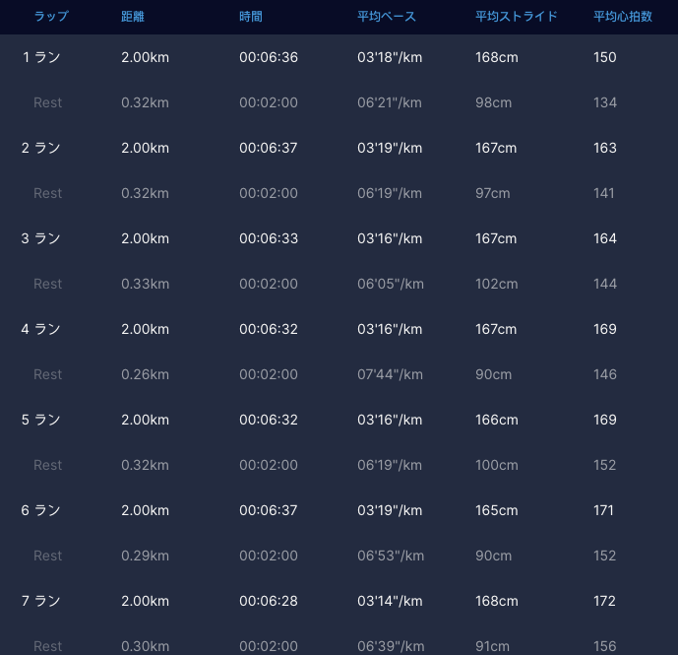
Task: Select the 2 ラン lap row label
Action: click(41, 148)
